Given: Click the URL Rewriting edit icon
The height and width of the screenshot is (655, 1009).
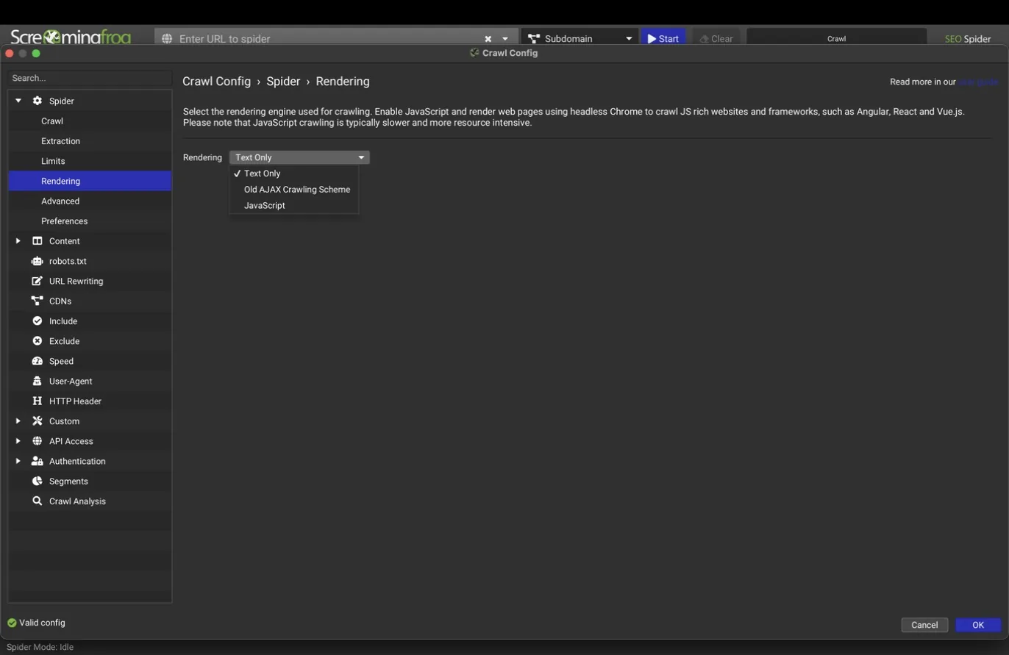Looking at the screenshot, I should click(x=38, y=281).
